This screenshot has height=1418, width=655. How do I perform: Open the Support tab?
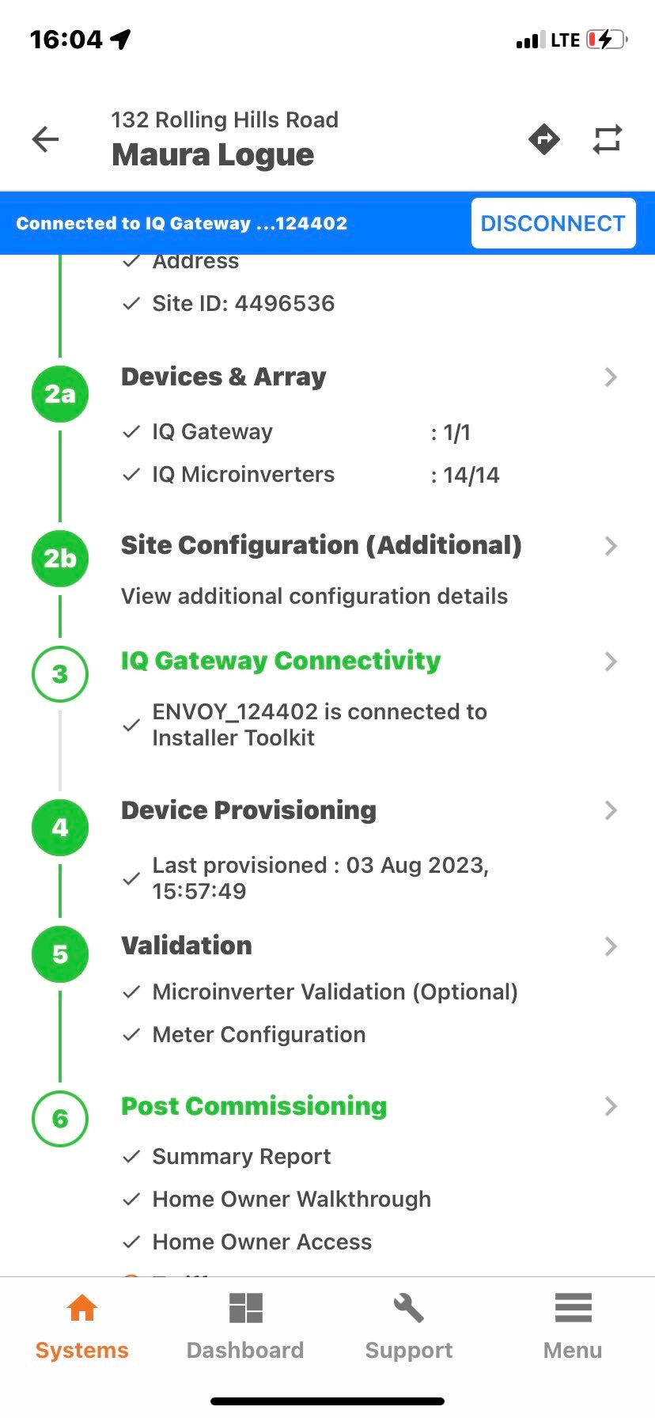(x=409, y=1328)
